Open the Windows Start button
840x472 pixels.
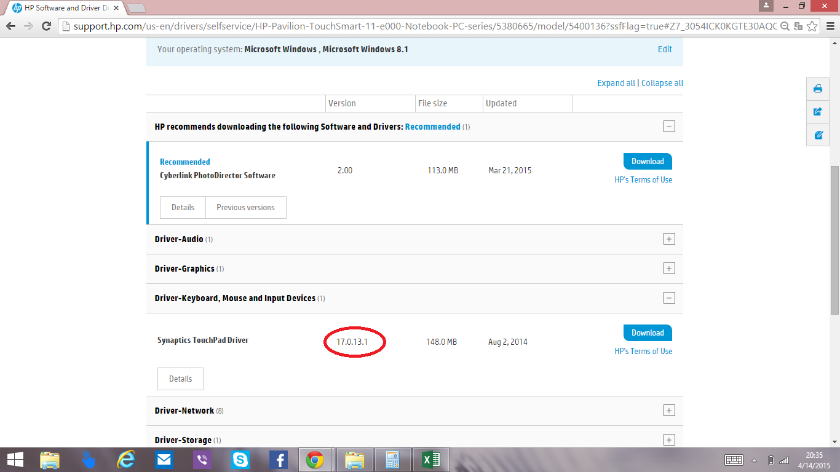[x=15, y=460]
